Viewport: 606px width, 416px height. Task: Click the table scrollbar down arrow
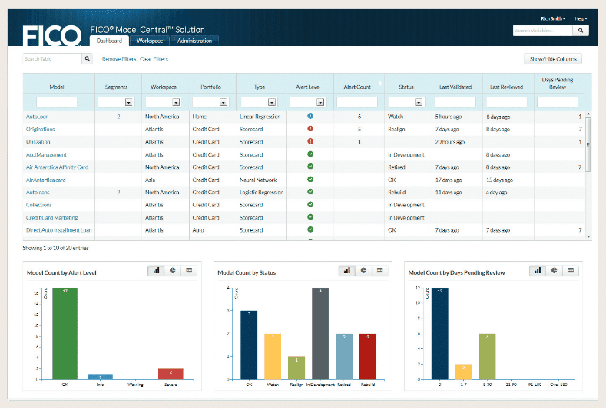588,236
